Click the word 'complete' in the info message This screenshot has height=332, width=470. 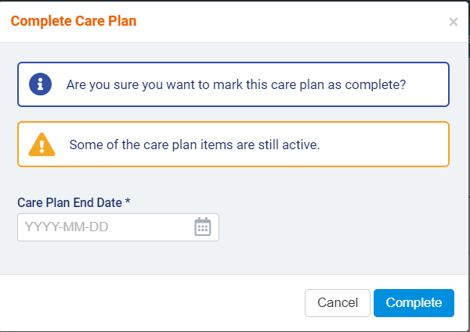pos(380,84)
